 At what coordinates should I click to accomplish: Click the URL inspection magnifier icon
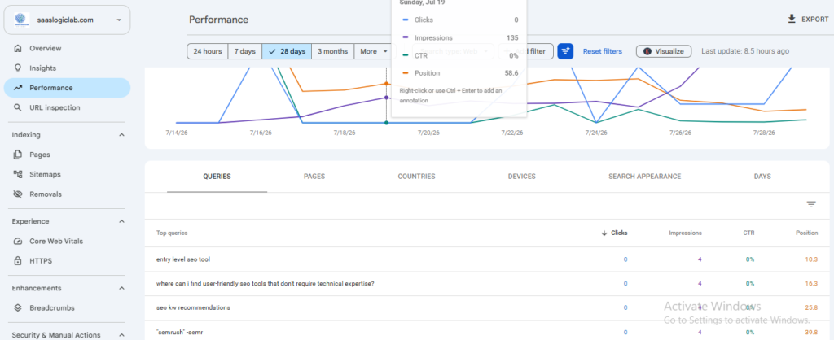[x=18, y=107]
